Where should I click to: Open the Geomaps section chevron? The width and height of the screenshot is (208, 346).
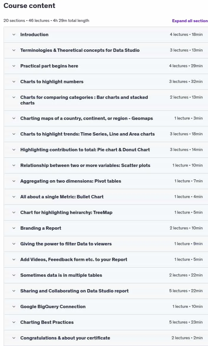pyautogui.click(x=14, y=118)
